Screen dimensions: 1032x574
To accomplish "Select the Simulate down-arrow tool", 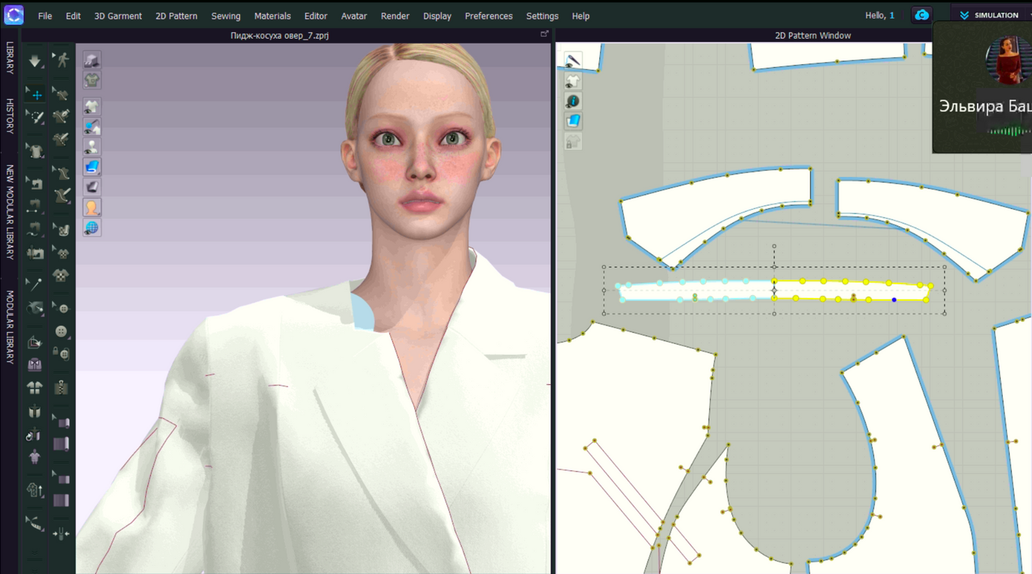I will coord(34,61).
